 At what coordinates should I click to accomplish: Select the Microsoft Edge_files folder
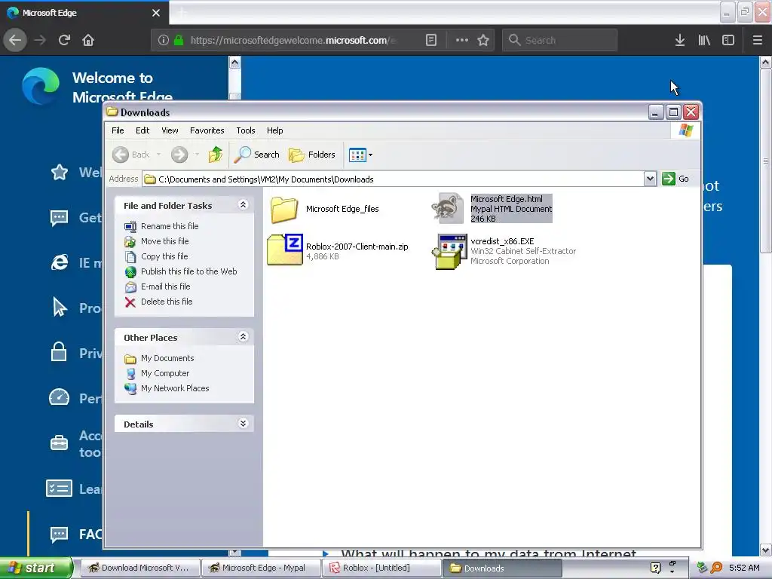click(325, 209)
